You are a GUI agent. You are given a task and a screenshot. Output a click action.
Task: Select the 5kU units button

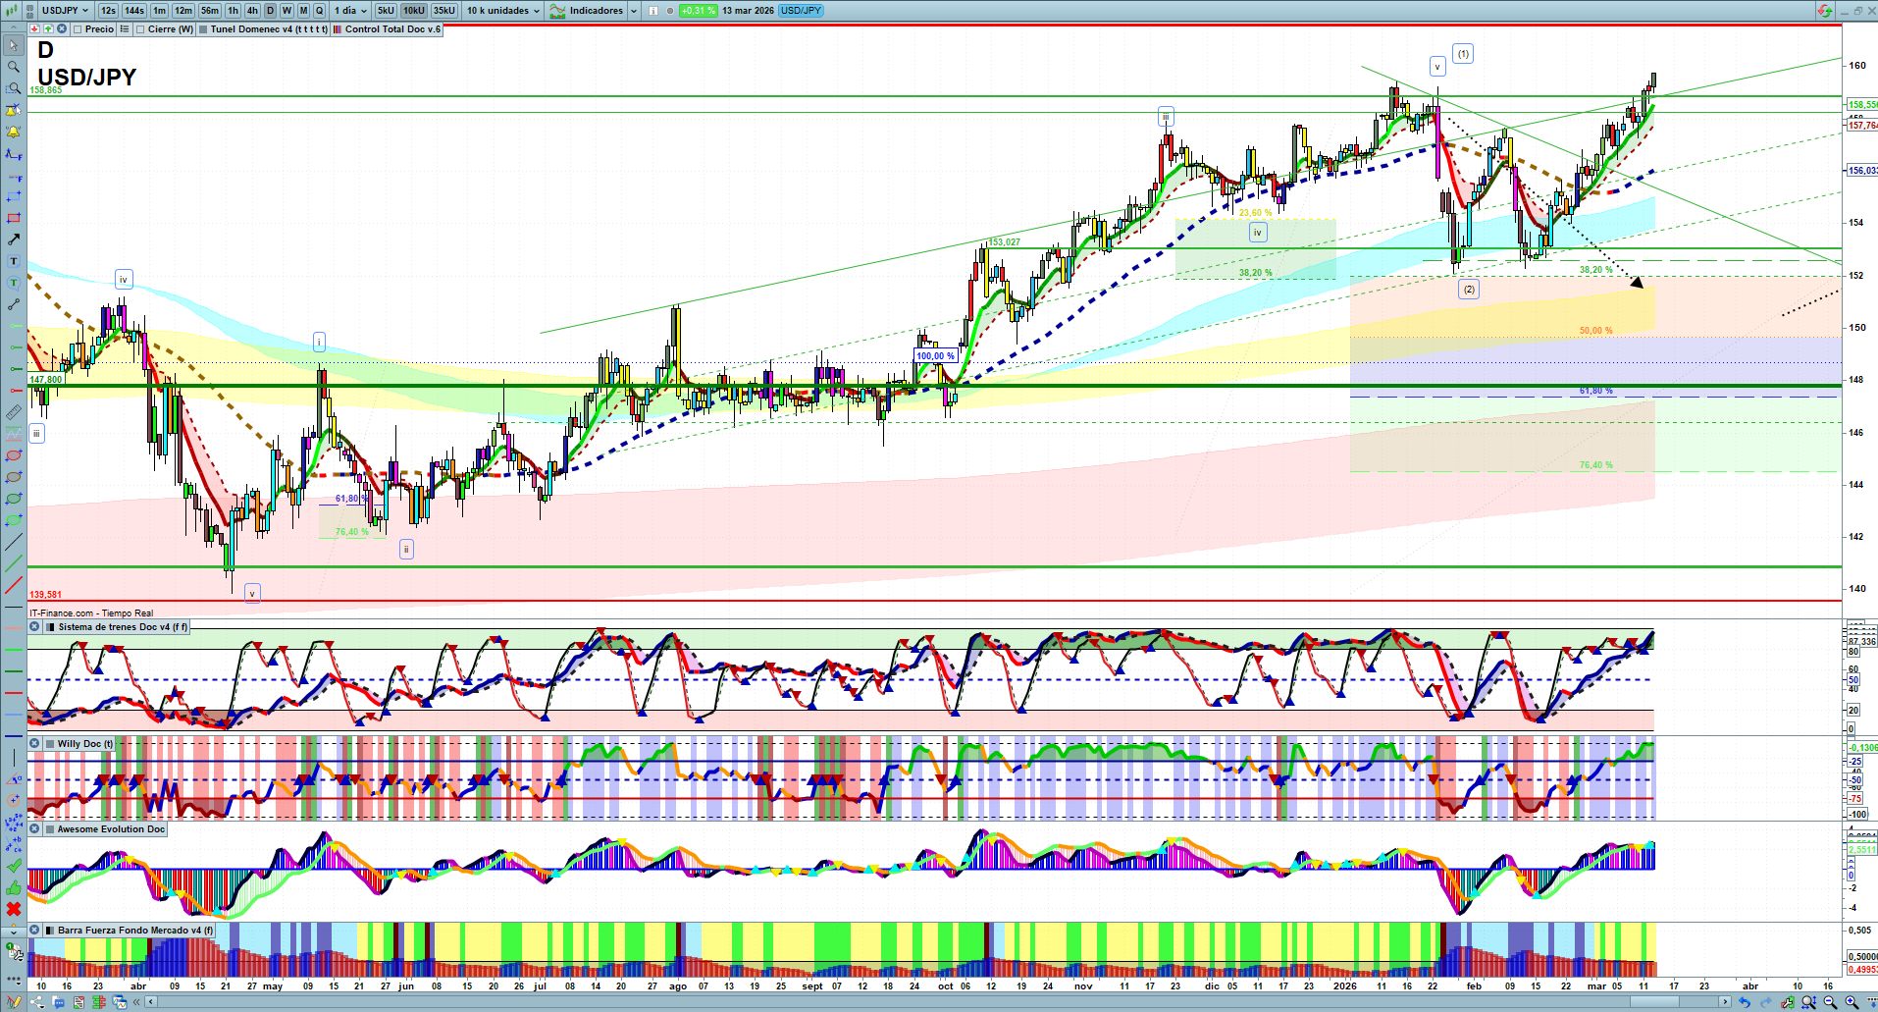click(386, 11)
